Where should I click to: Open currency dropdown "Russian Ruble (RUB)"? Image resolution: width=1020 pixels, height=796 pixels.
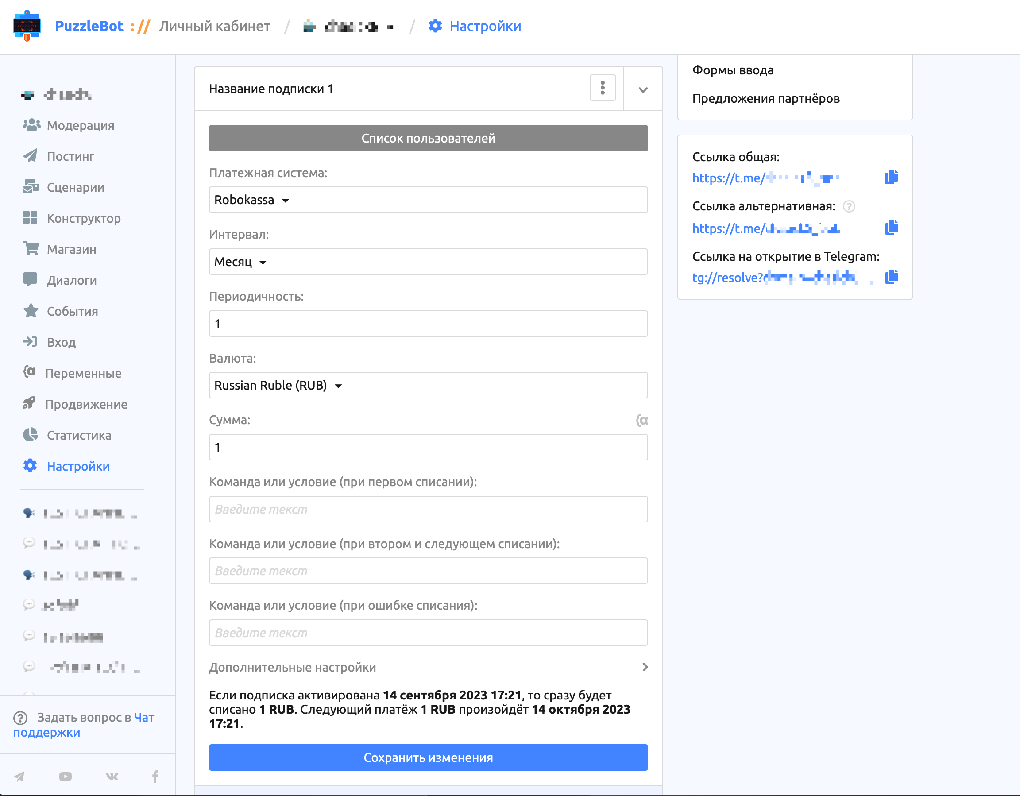(428, 385)
